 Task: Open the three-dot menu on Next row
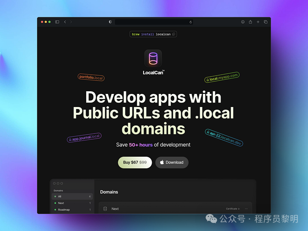(x=246, y=209)
